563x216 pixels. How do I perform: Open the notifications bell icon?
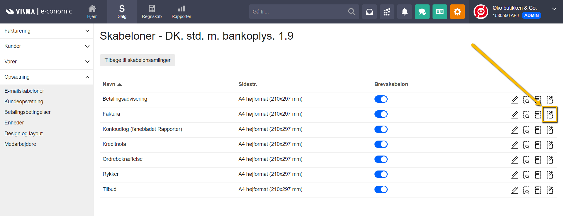point(404,12)
